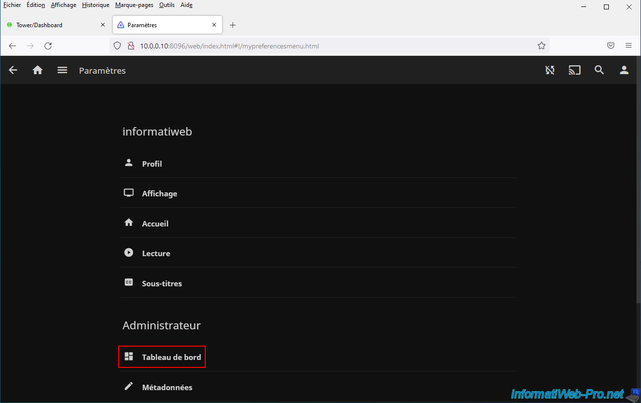
Task: Open the Profil settings entry
Action: point(152,164)
